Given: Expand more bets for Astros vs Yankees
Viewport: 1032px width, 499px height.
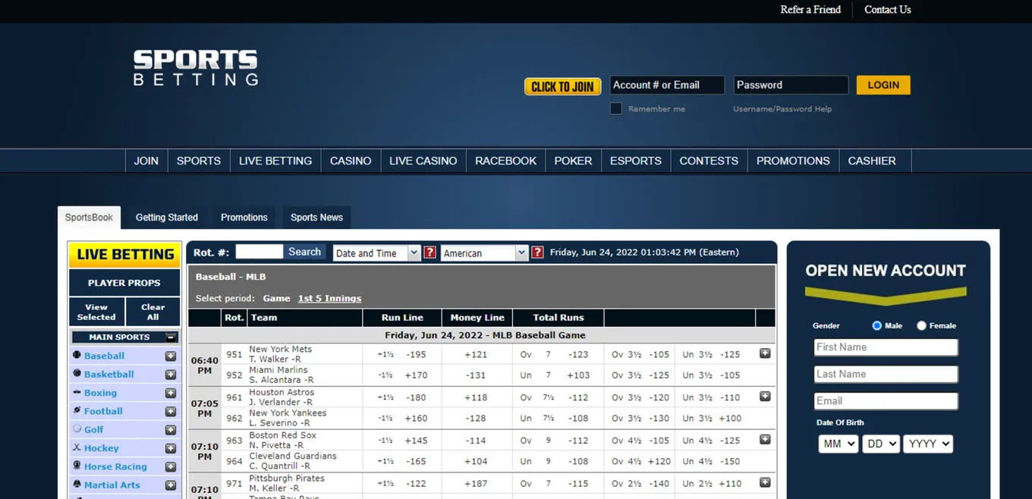Looking at the screenshot, I should point(765,397).
